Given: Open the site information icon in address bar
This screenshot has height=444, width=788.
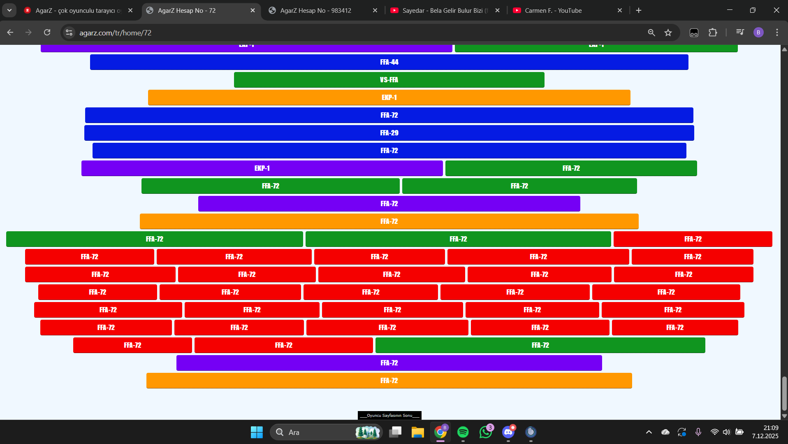Looking at the screenshot, I should 69,33.
